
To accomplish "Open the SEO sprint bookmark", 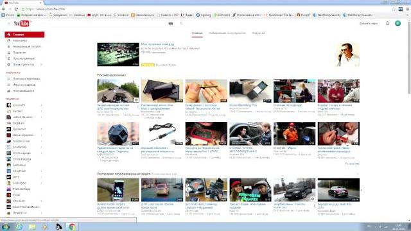I will coord(222,15).
